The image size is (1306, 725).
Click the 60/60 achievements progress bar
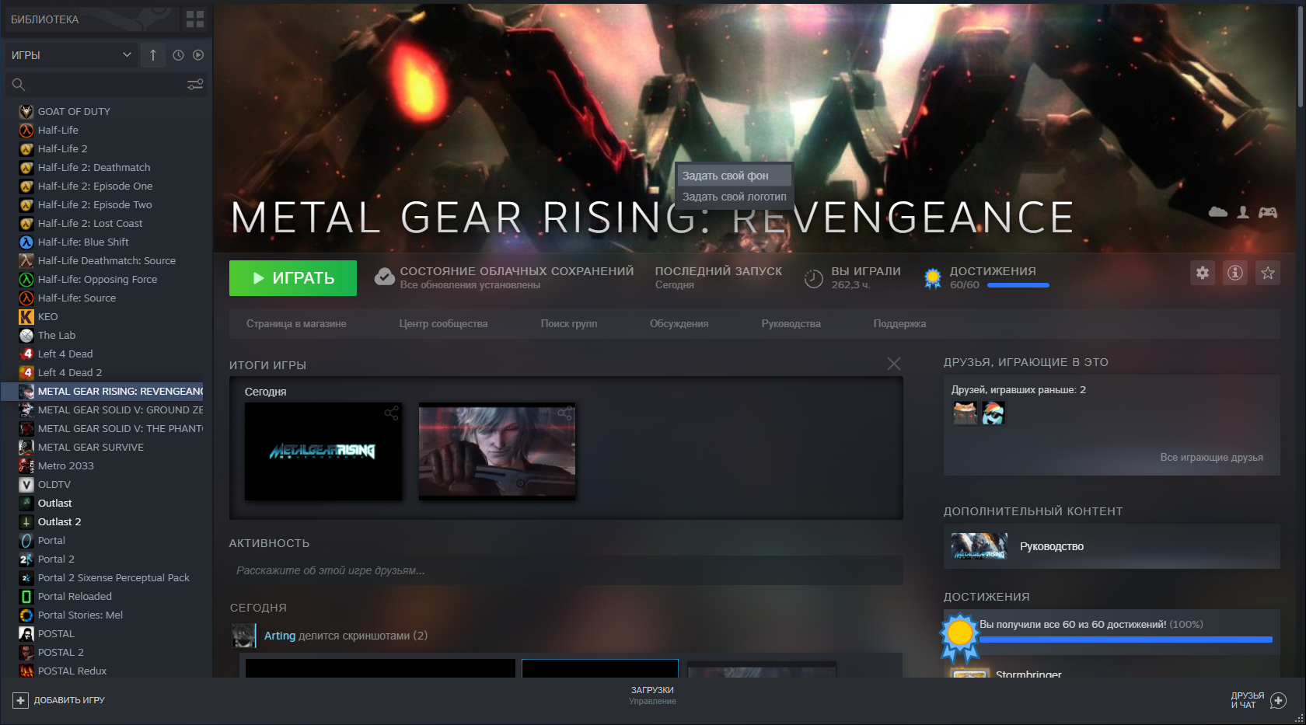pyautogui.click(x=1018, y=285)
